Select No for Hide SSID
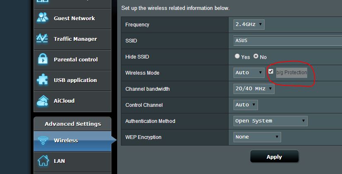Screen dimensions: 342x174 pyautogui.click(x=255, y=56)
